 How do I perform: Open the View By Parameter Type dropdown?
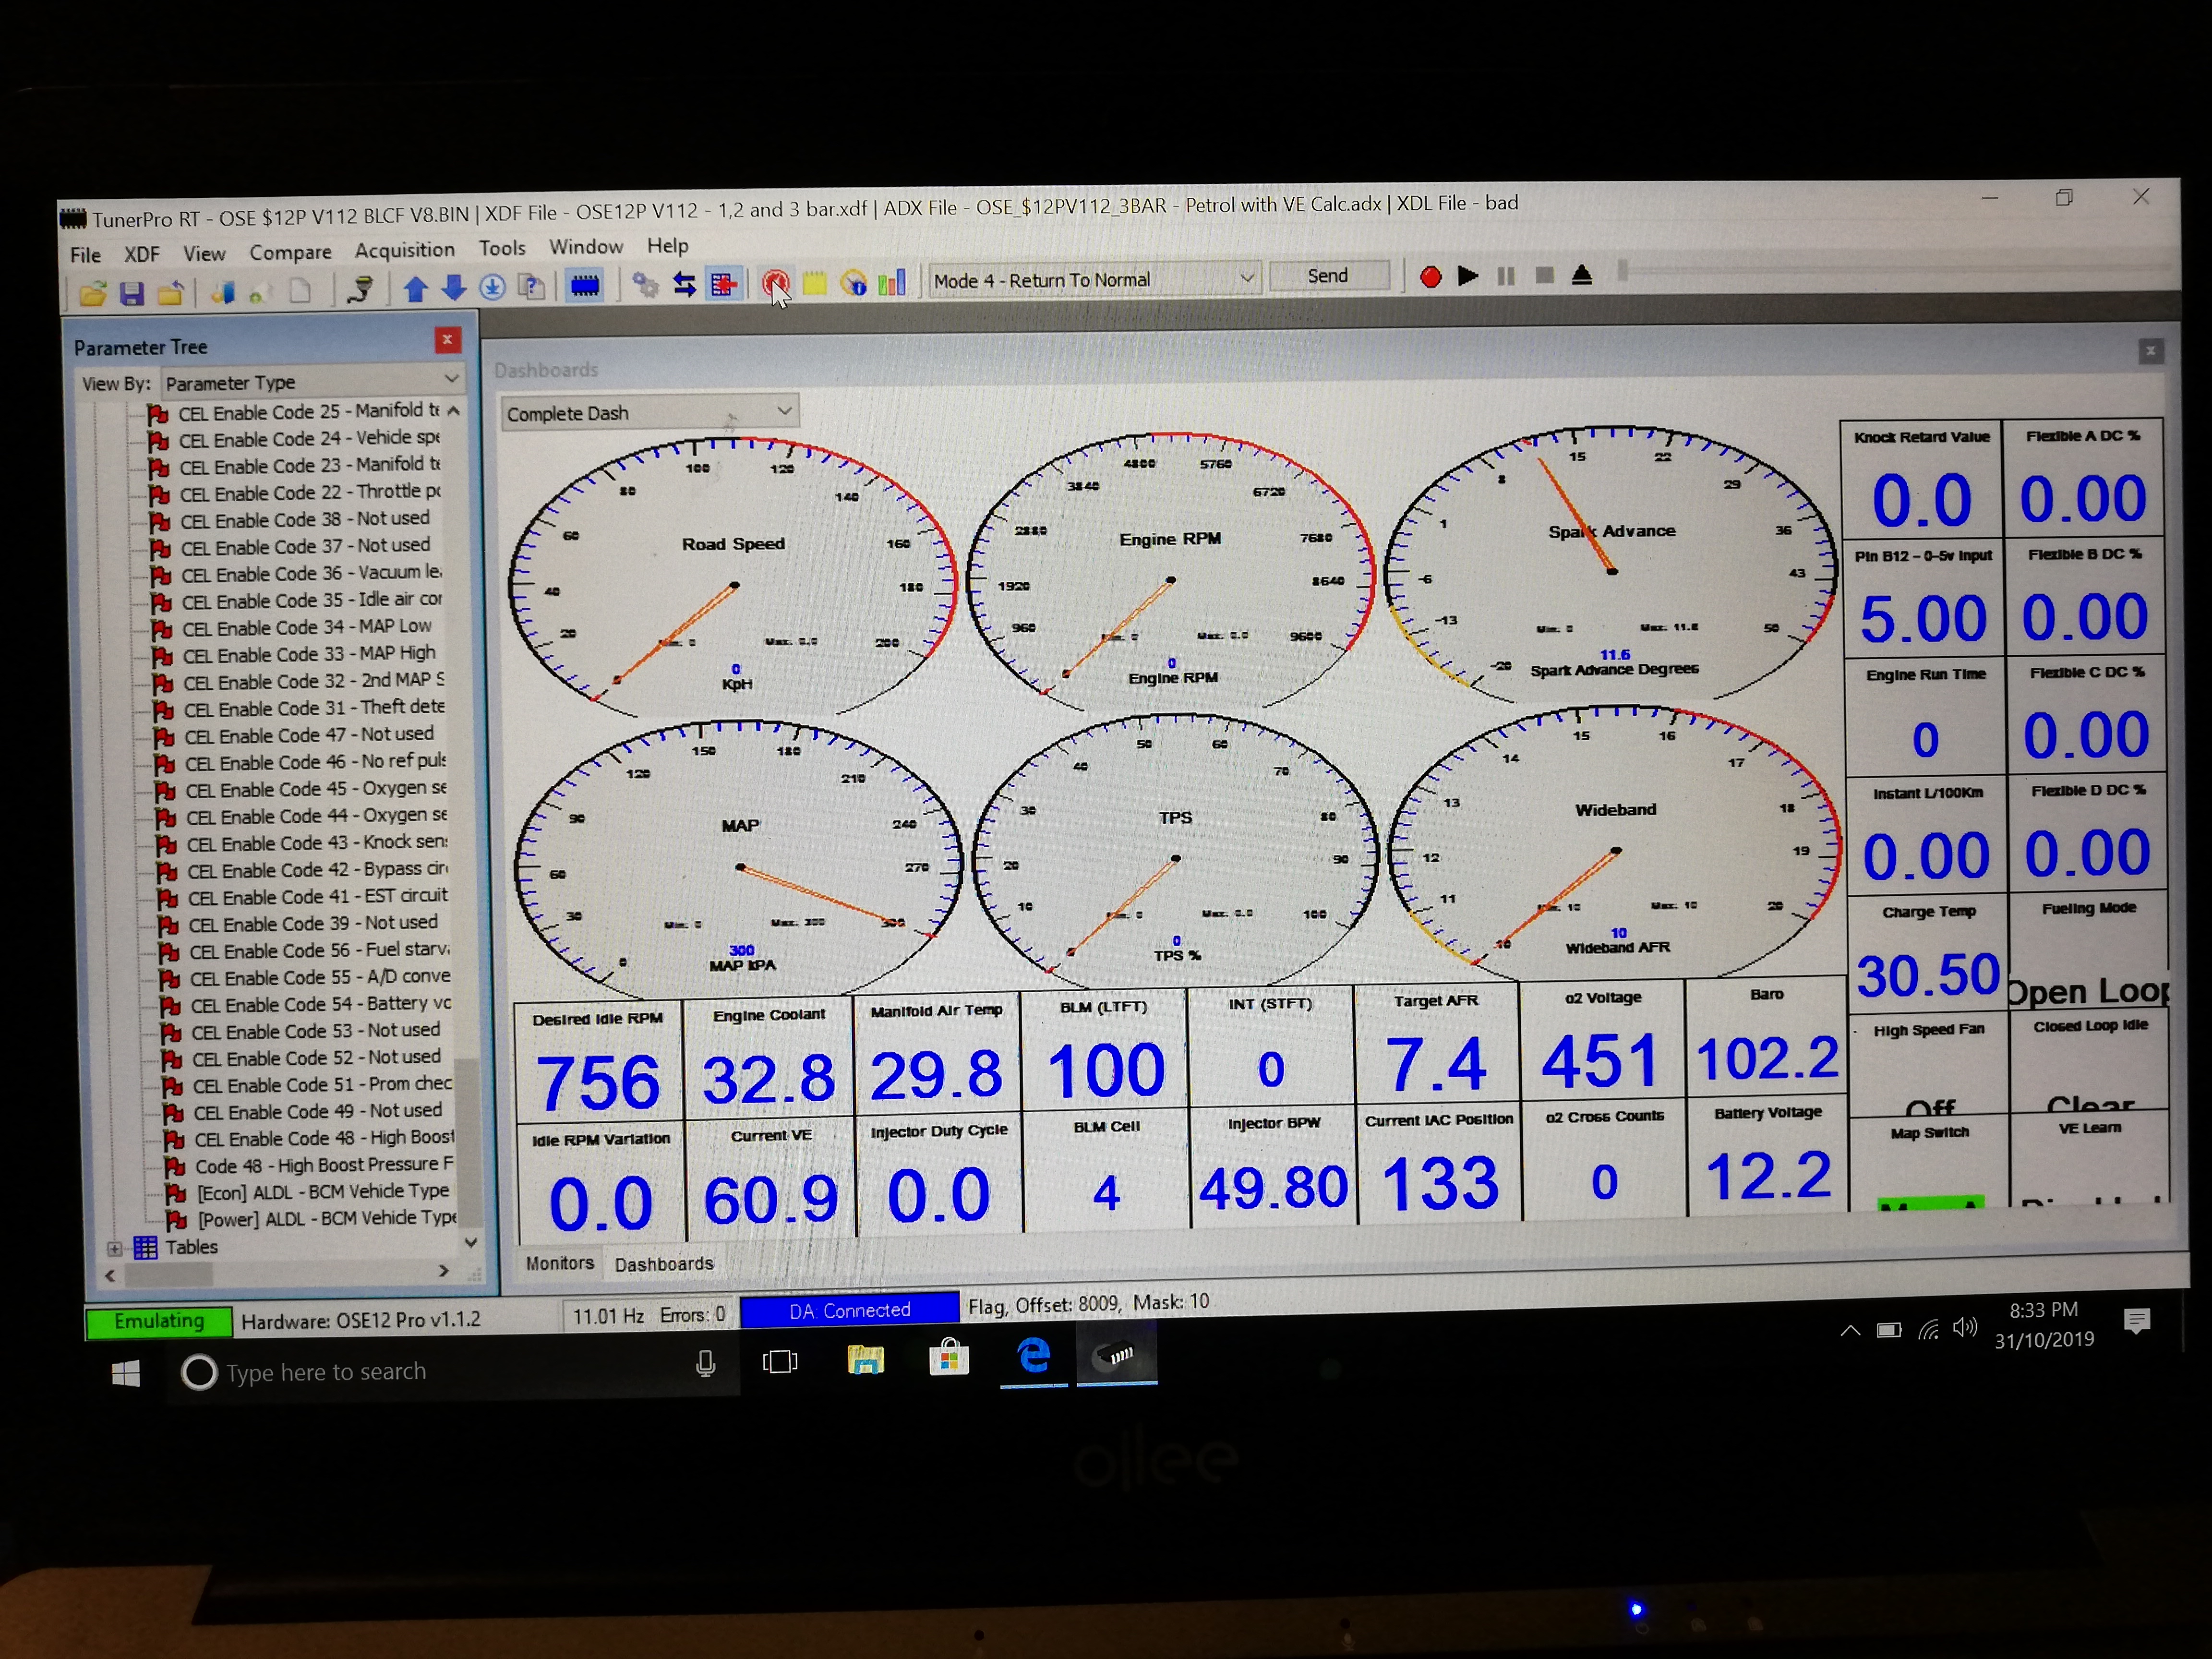312,381
